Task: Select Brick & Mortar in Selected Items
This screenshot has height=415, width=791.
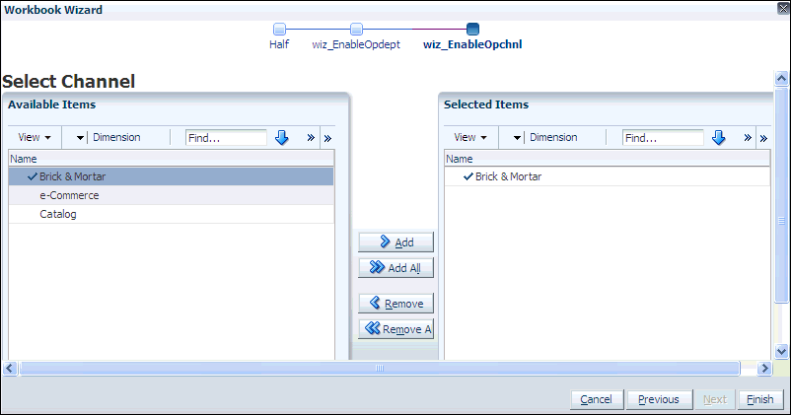Action: [607, 176]
